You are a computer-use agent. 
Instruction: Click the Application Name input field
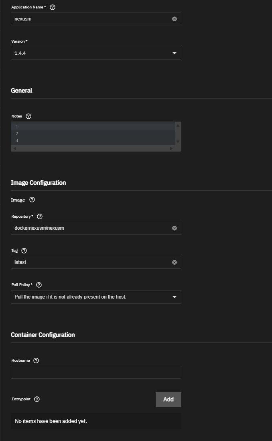(x=96, y=19)
